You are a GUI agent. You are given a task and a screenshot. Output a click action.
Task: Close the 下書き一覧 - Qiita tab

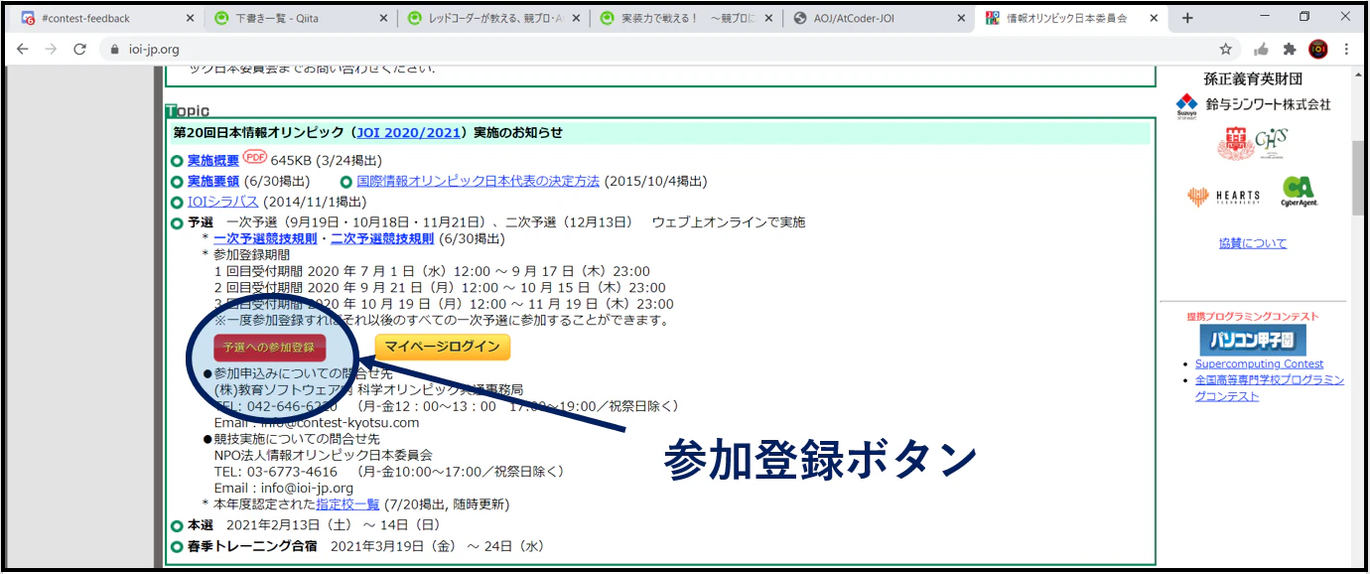tap(381, 19)
